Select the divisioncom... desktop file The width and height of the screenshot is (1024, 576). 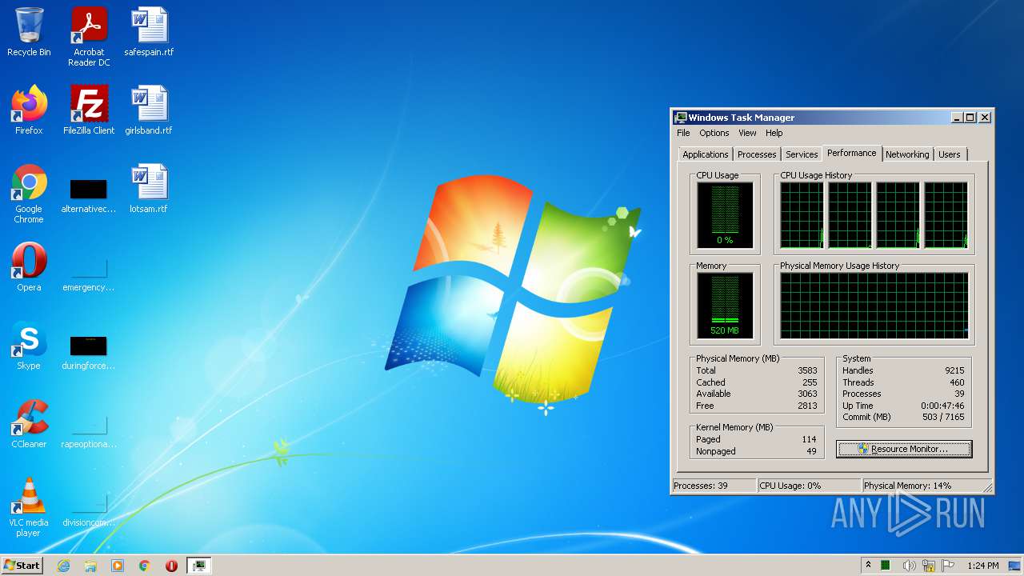click(x=89, y=510)
